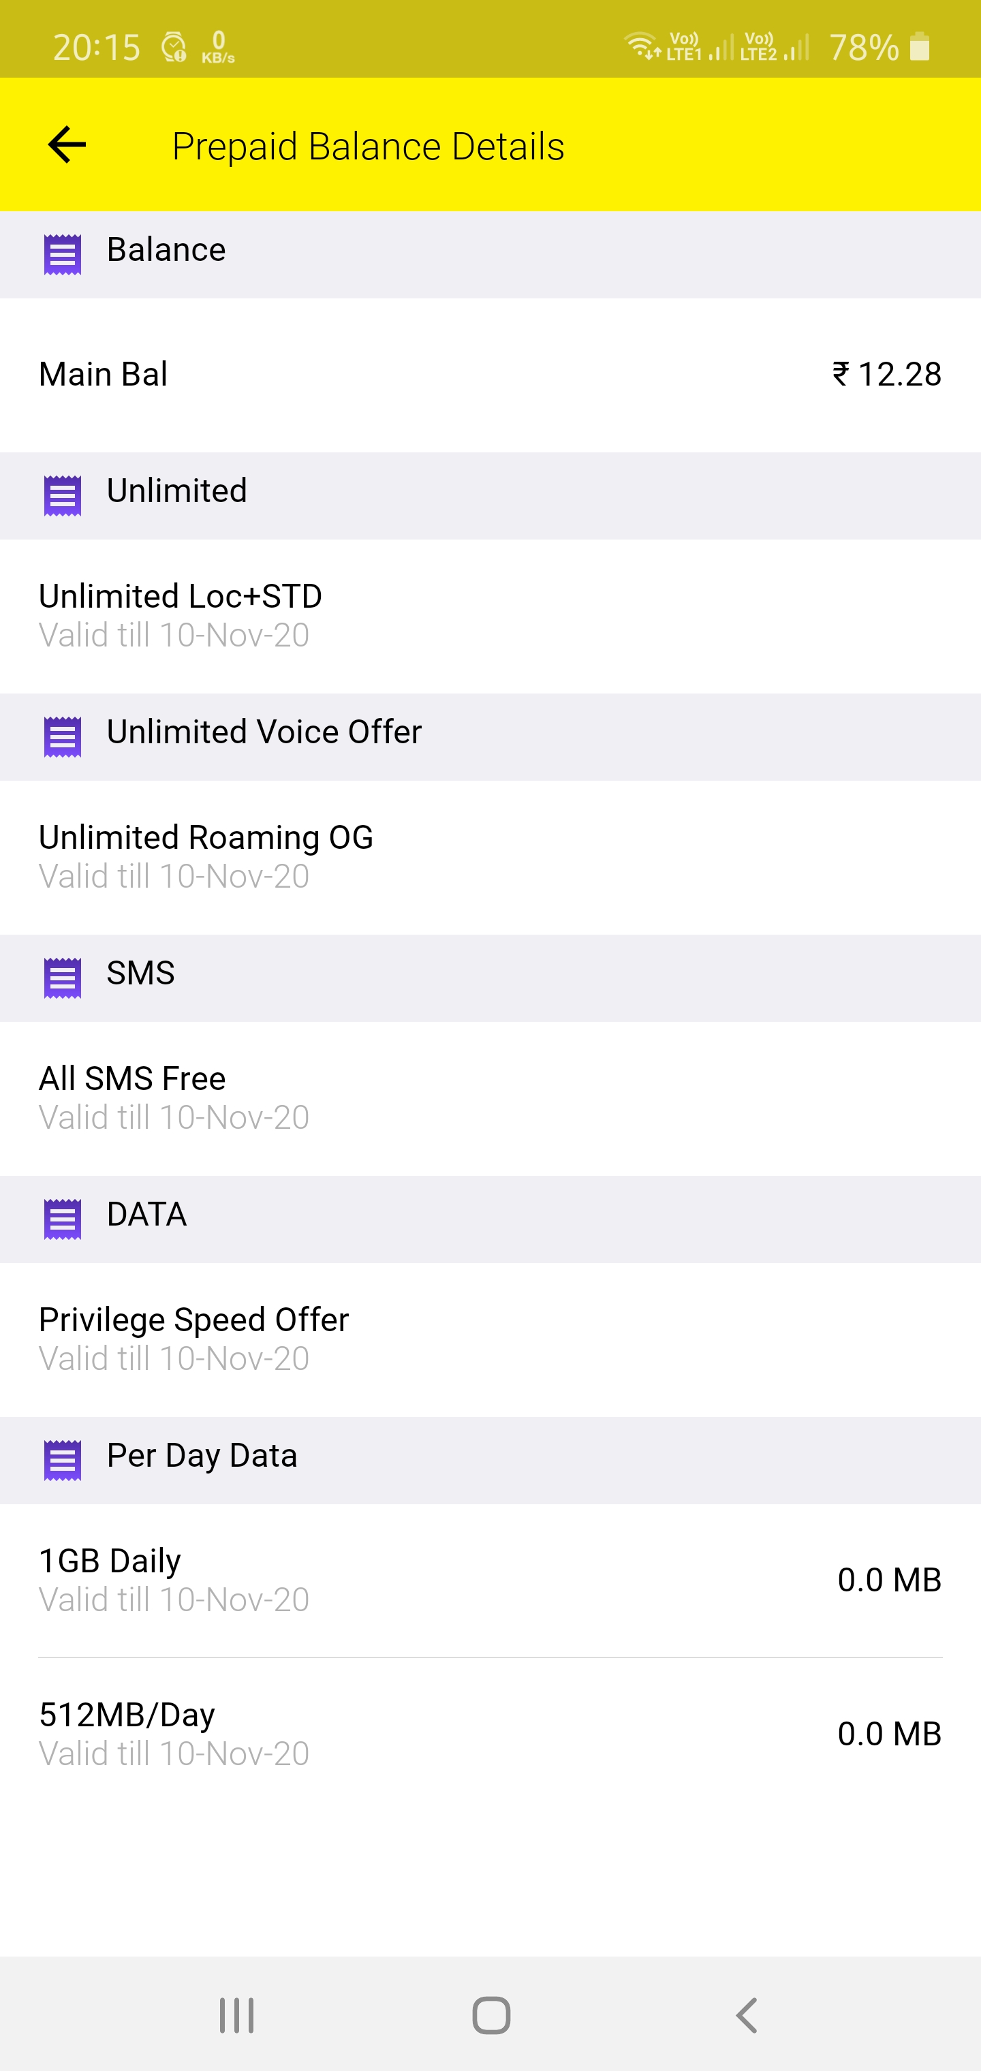Image resolution: width=981 pixels, height=2071 pixels.
Task: Tap the Unlimited section receipt icon
Action: click(63, 495)
